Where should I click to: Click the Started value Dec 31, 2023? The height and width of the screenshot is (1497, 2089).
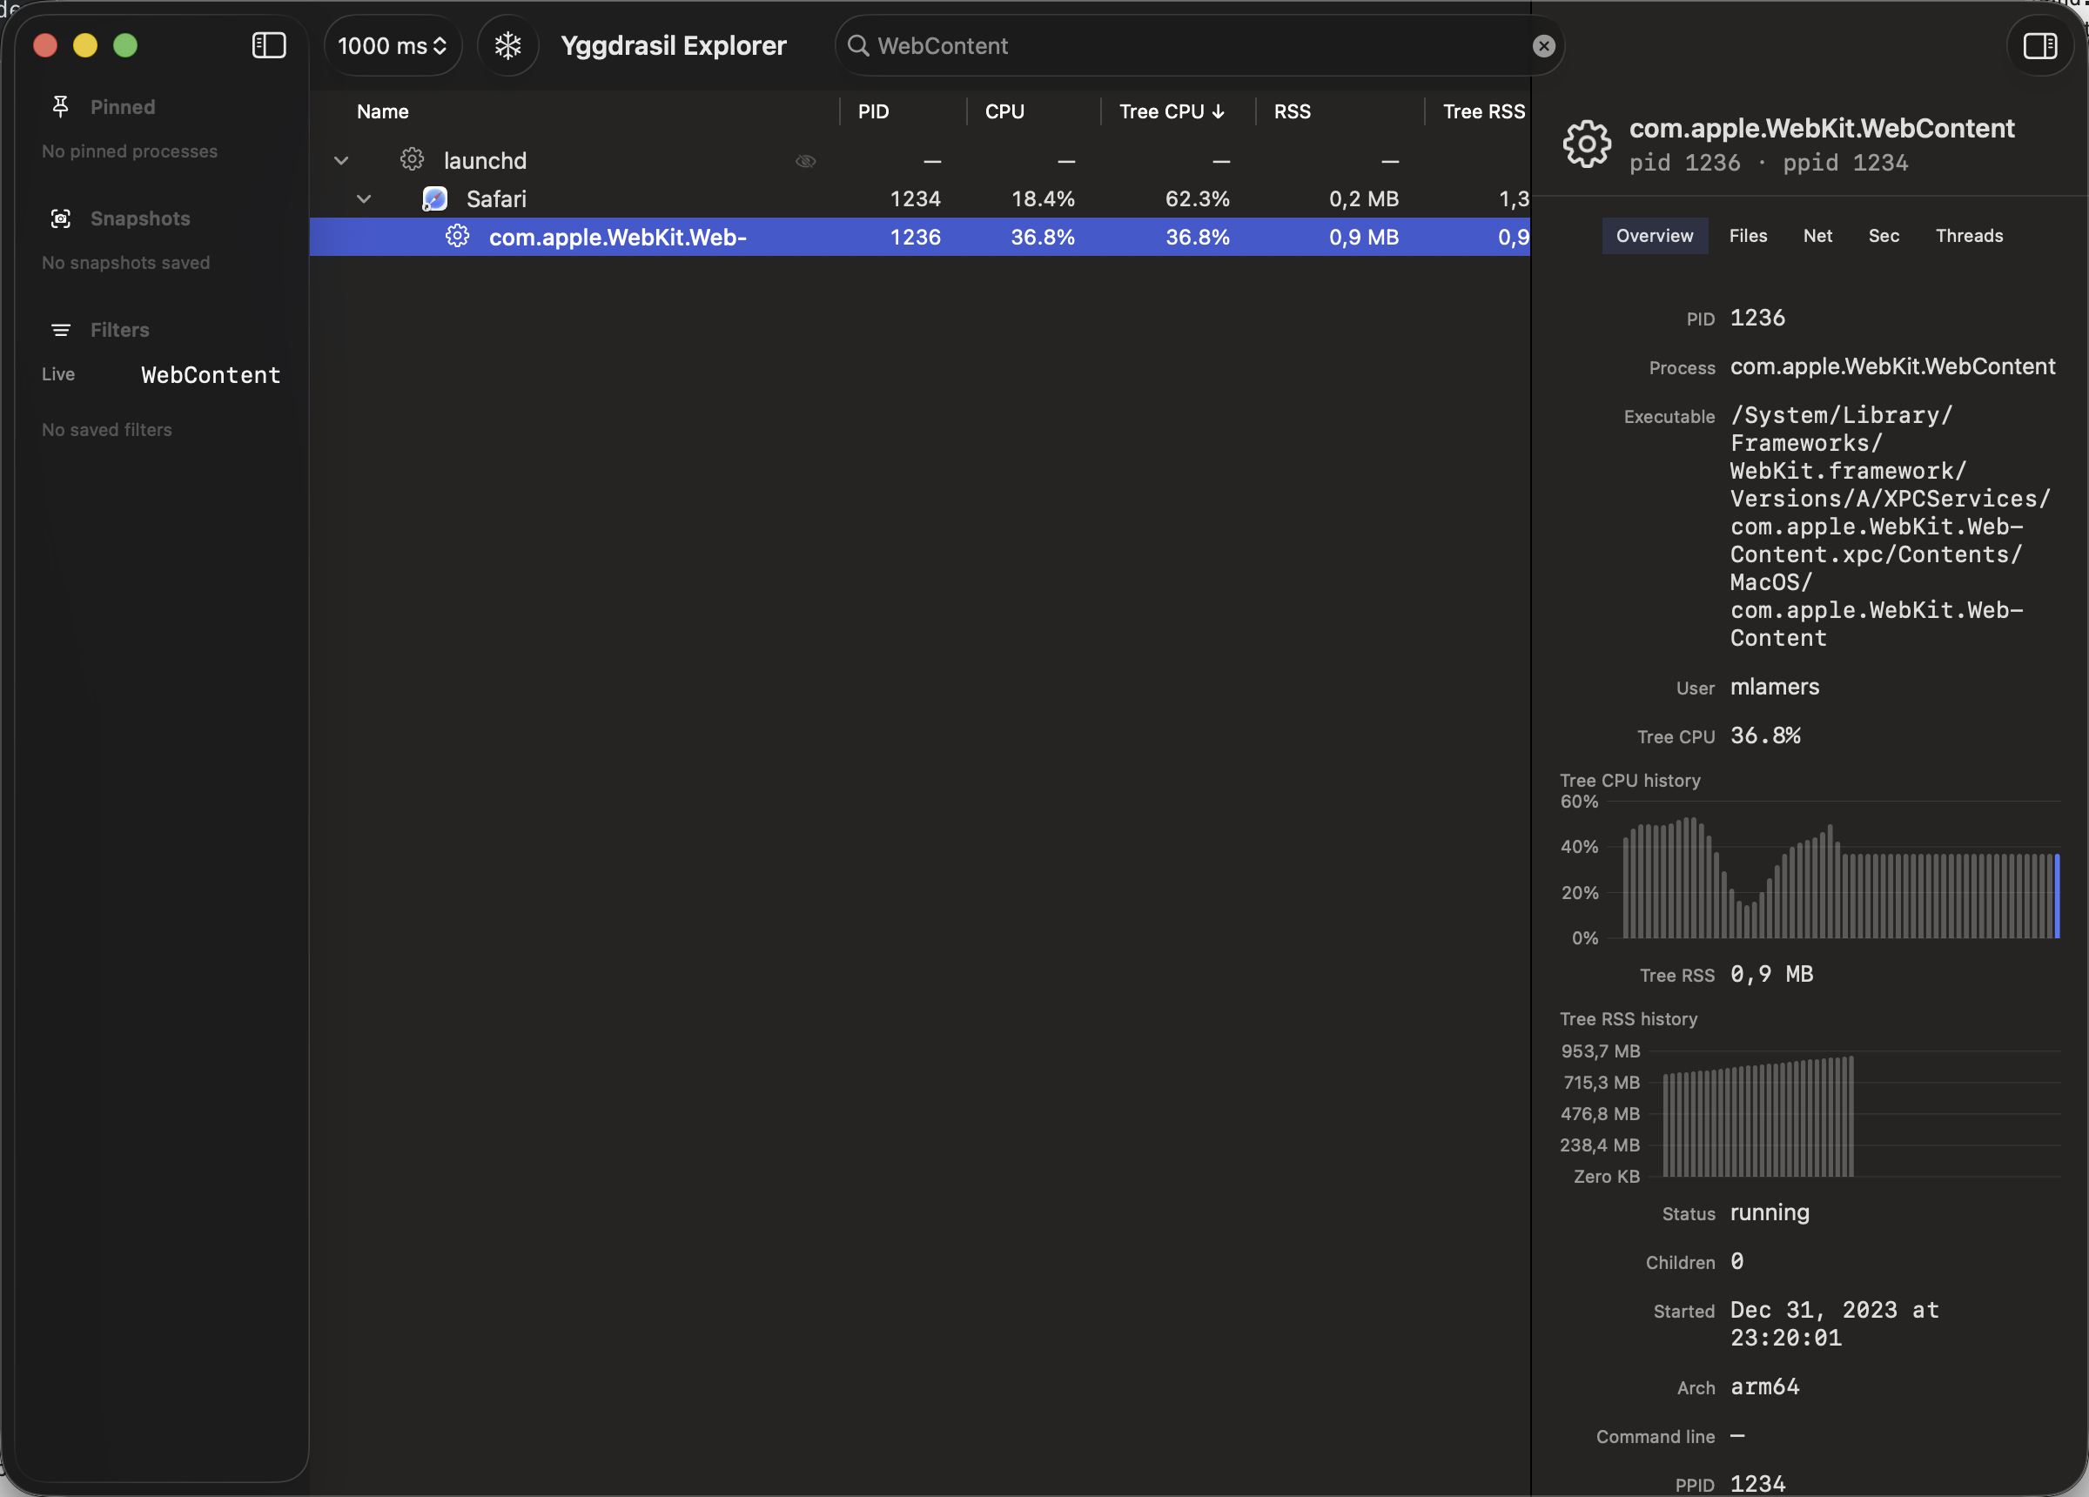click(x=1834, y=1324)
